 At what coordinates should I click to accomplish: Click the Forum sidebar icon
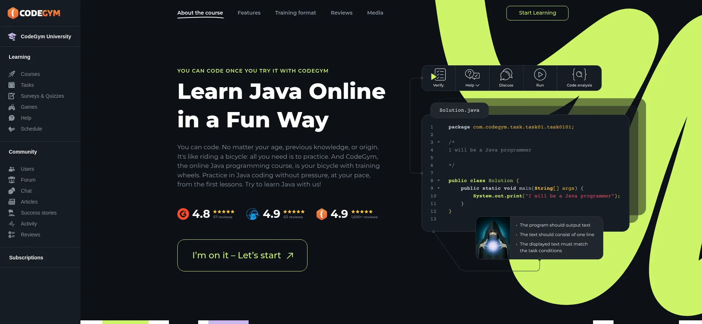(x=12, y=180)
